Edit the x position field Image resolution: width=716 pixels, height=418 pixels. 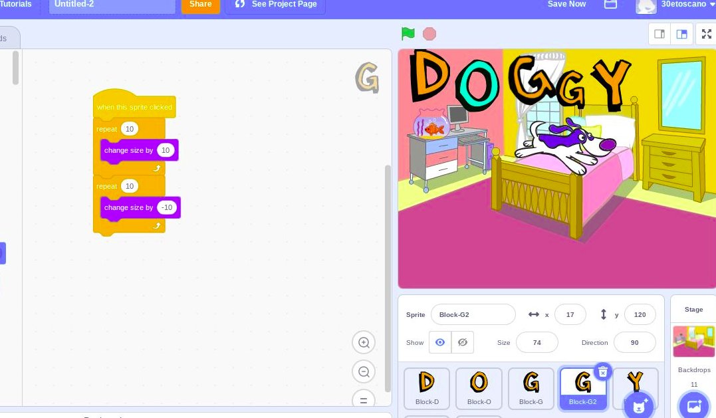(570, 314)
